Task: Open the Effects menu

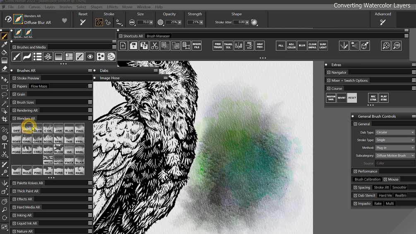Action: (x=112, y=7)
